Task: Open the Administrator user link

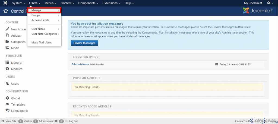Action: coord(80,64)
